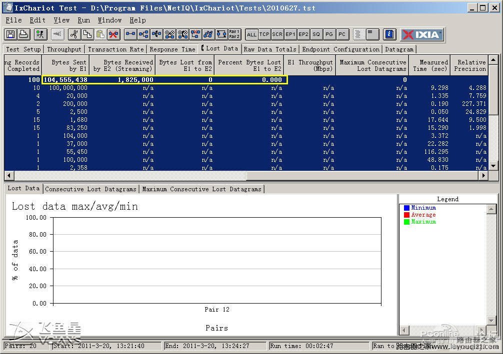Image resolution: width=503 pixels, height=354 pixels.
Task: Click the Pair 1 / Pair 2 icon
Action: pos(234,34)
